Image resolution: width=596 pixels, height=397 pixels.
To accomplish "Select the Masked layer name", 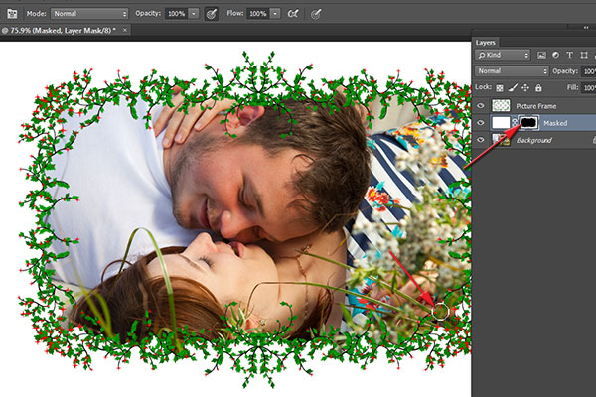I will click(555, 123).
